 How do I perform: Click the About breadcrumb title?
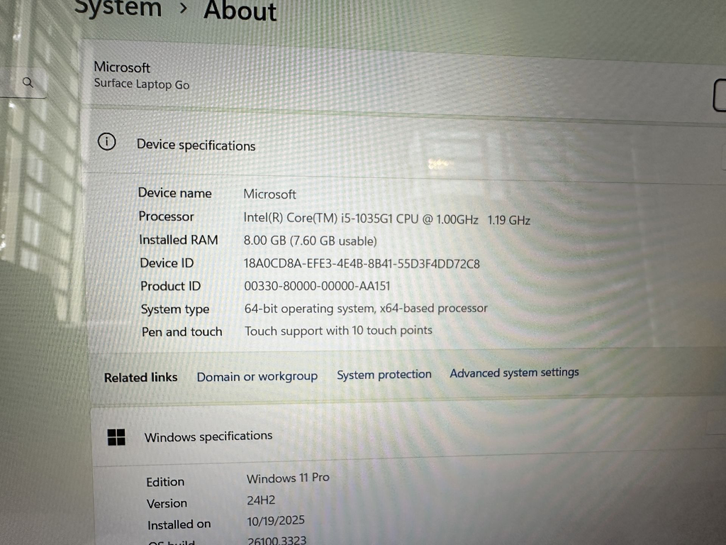(240, 11)
